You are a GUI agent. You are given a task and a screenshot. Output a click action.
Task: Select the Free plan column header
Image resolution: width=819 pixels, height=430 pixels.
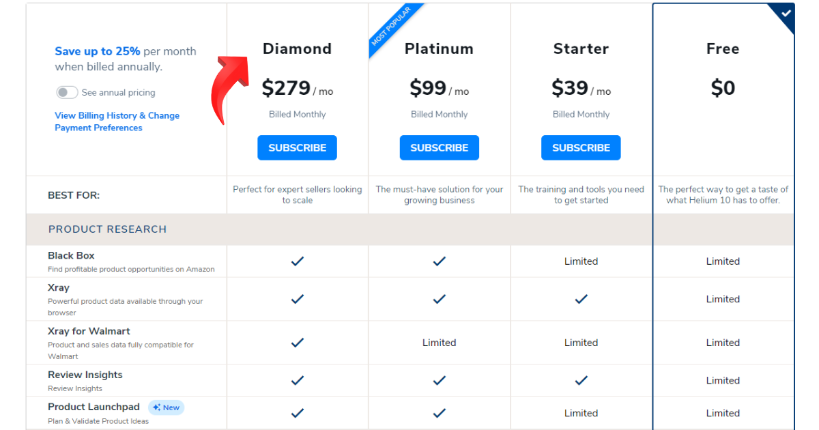[x=723, y=49]
